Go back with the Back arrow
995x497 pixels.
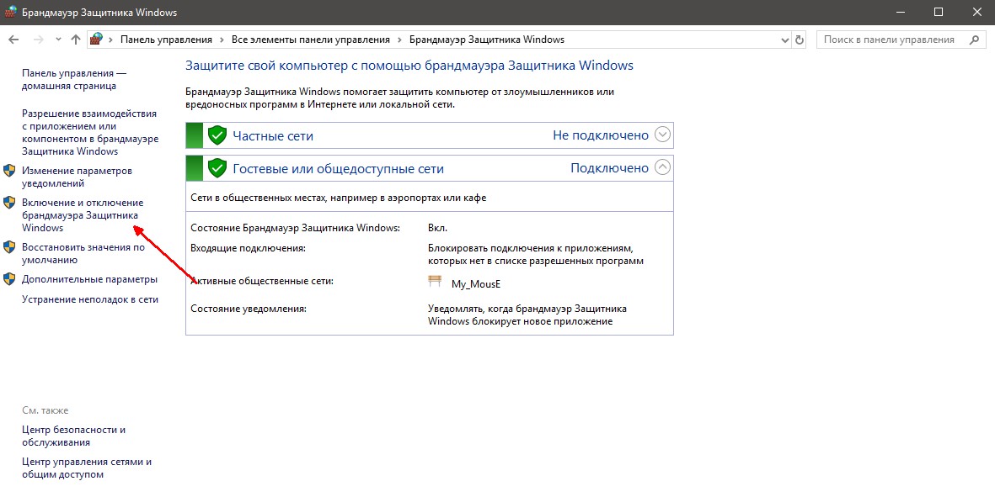coord(13,40)
